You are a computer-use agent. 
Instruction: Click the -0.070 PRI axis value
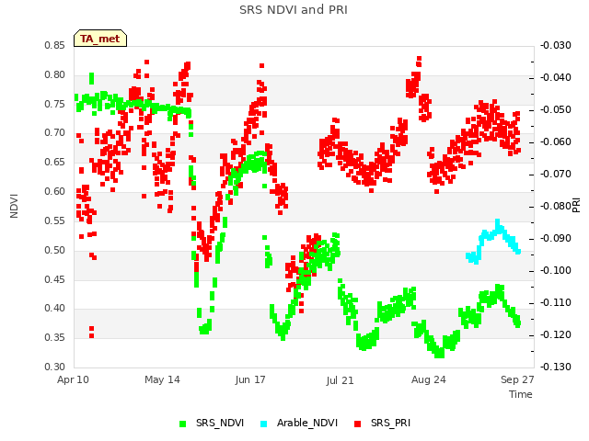click(556, 175)
